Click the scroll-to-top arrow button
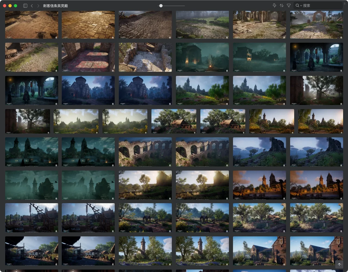348x272 pixels. tap(339, 264)
